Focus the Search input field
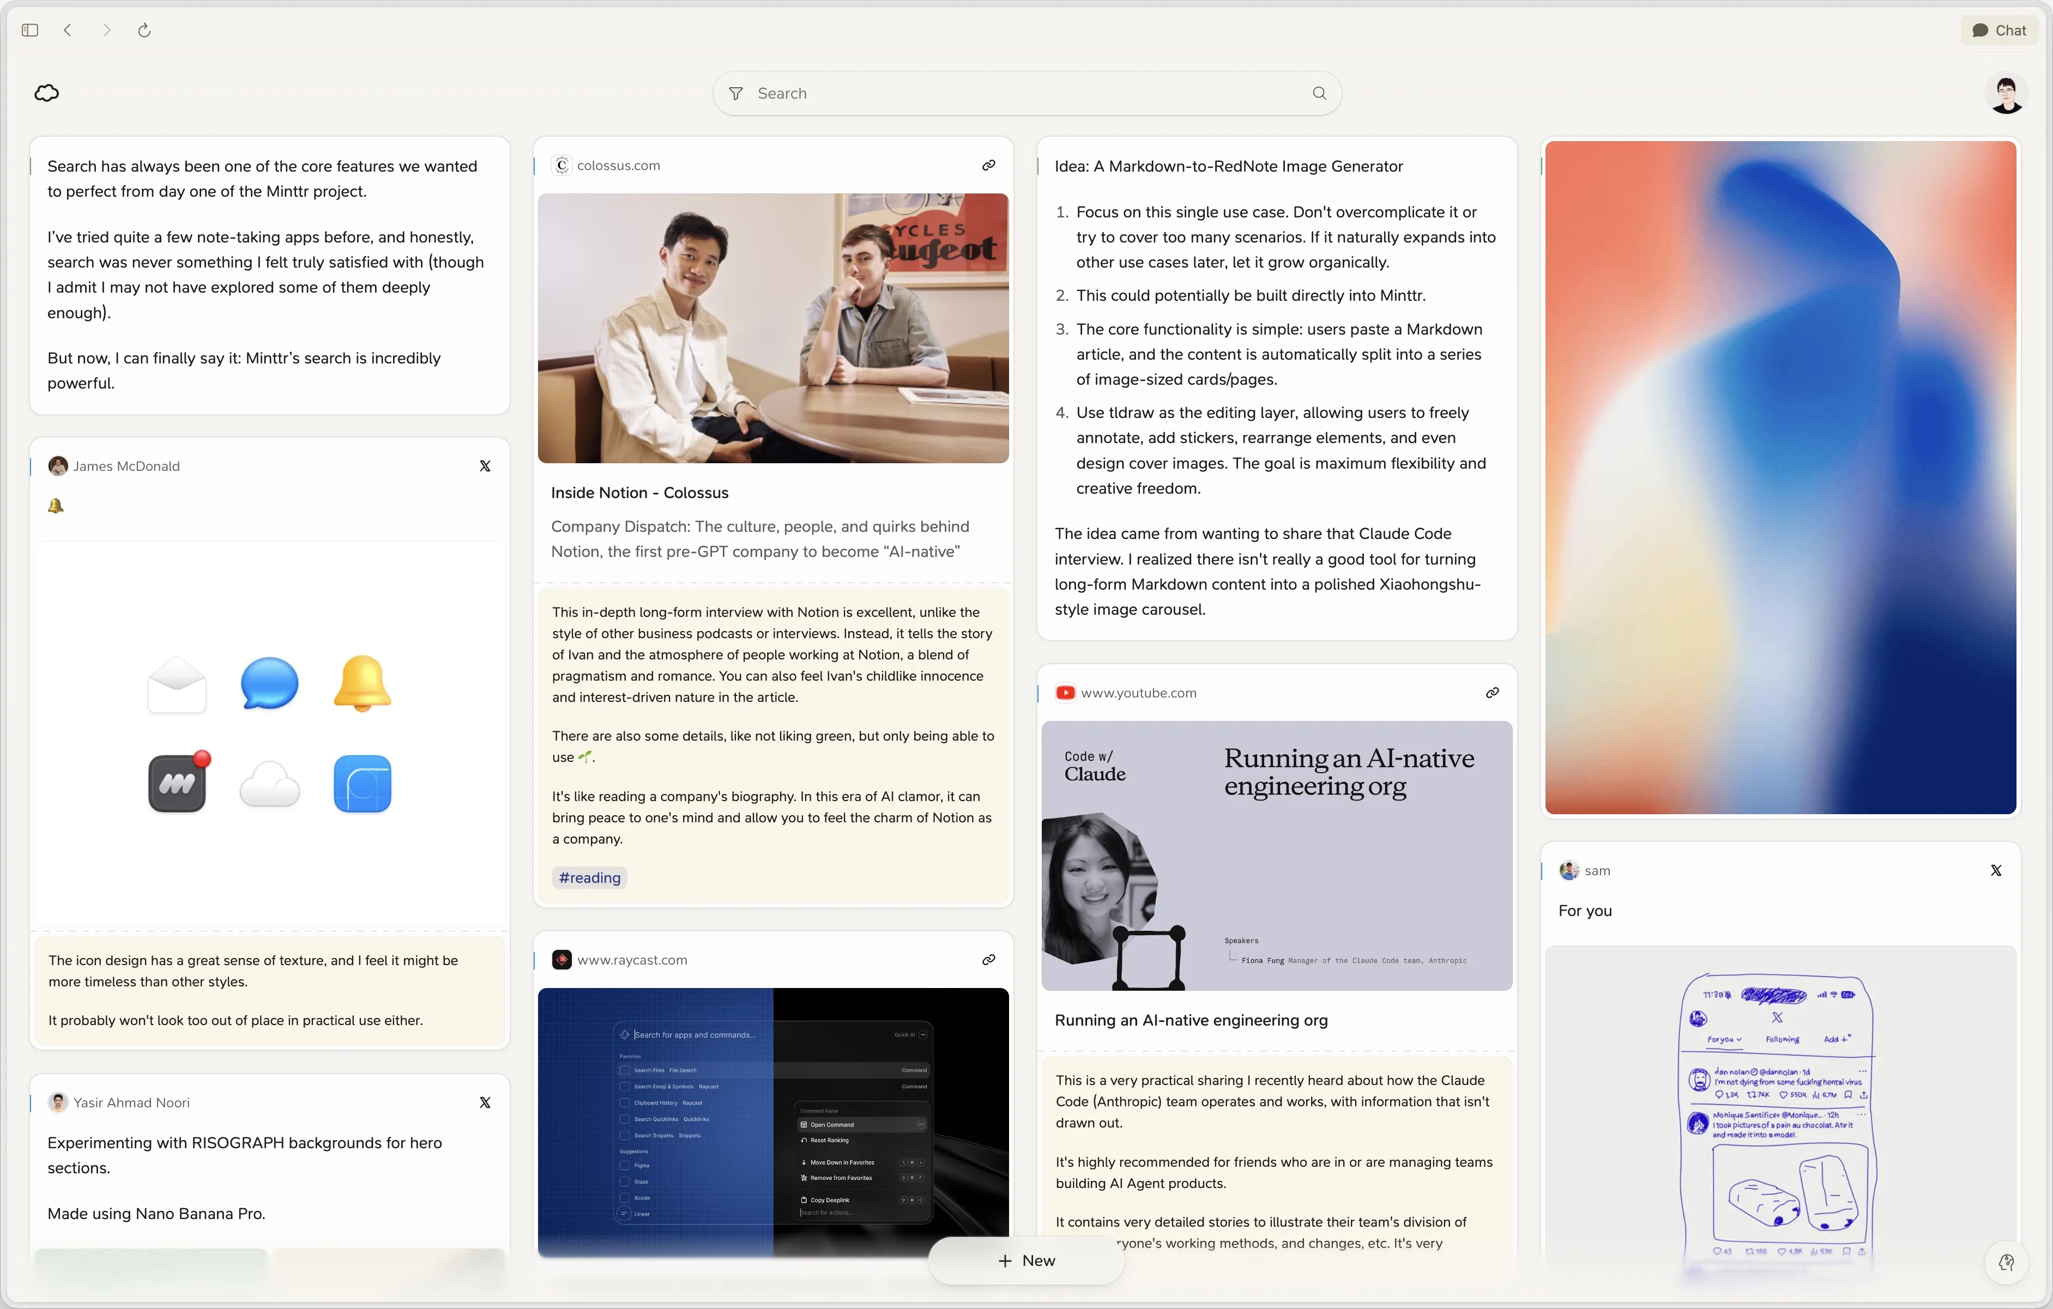The height and width of the screenshot is (1309, 2053). point(1026,94)
